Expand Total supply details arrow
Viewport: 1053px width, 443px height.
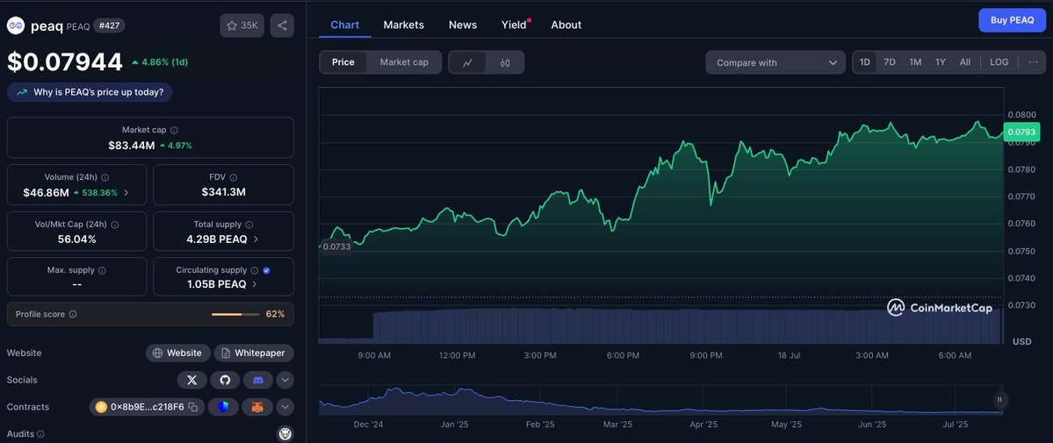point(256,239)
